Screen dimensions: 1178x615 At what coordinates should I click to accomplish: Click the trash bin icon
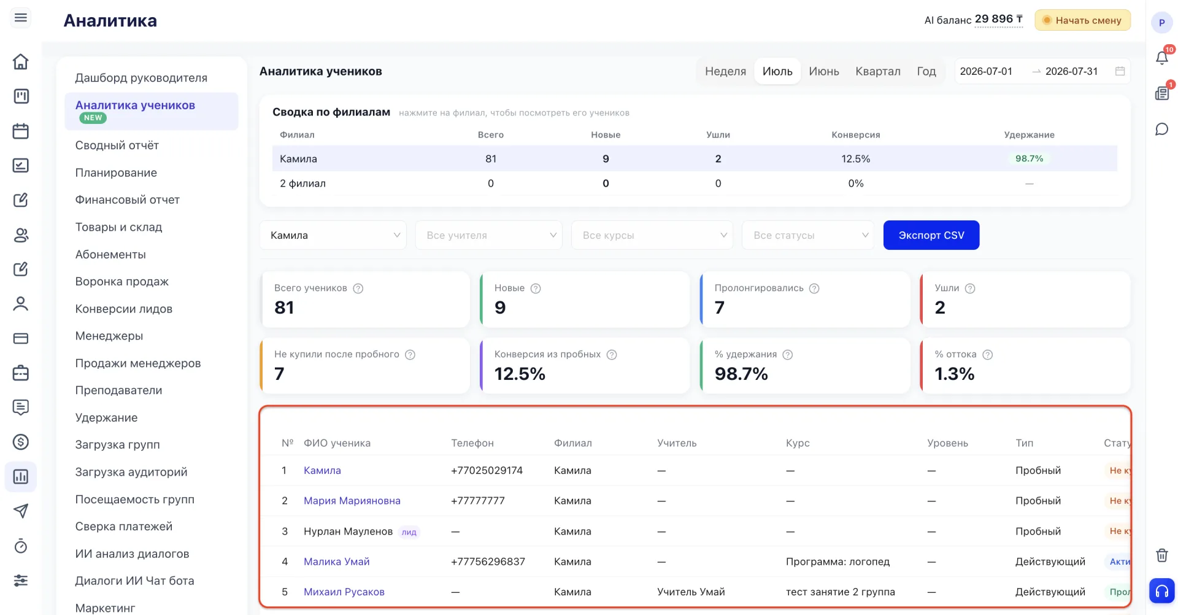click(x=1161, y=555)
